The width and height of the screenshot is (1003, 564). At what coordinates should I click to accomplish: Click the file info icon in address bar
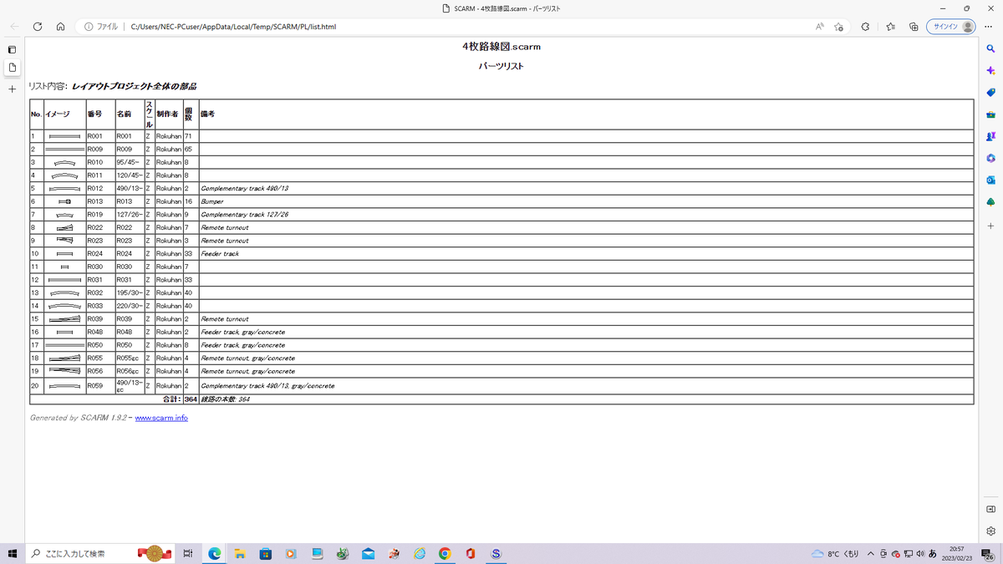tap(89, 27)
